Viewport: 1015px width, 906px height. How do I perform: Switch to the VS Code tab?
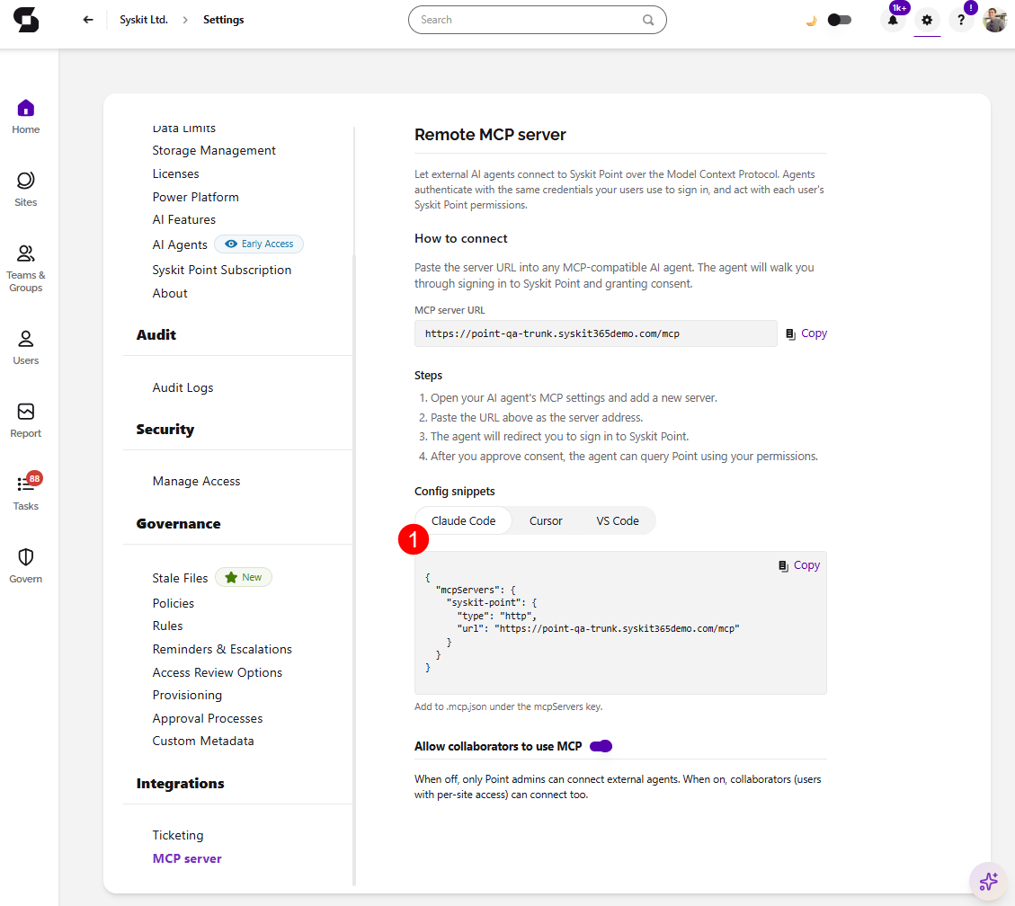pos(618,521)
